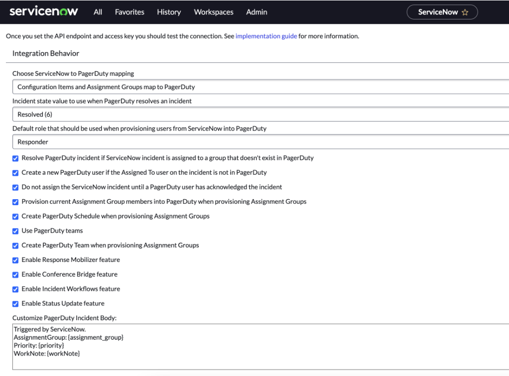This screenshot has width=509, height=376.
Task: Uncheck Do not assign until acknowledged option
Action: (15, 187)
